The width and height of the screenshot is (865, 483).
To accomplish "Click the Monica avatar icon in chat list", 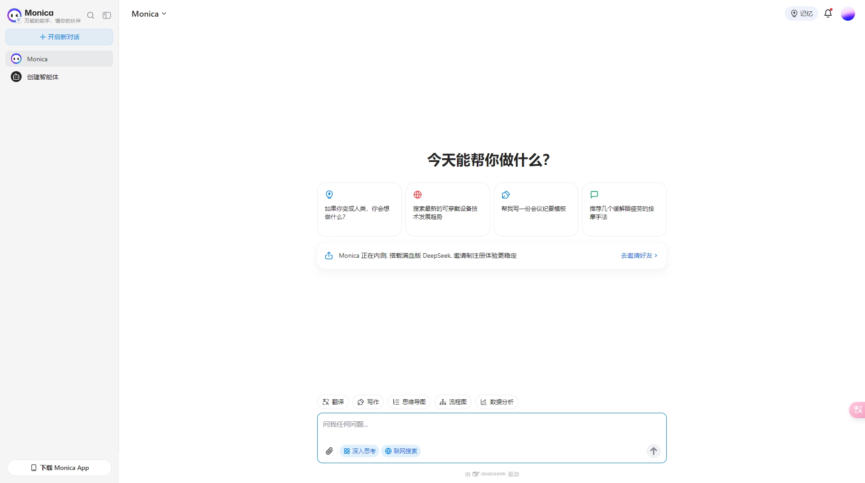I will coord(16,59).
